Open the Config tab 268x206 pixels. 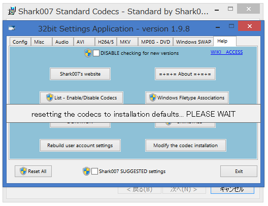tap(20, 42)
